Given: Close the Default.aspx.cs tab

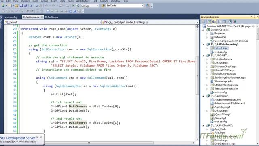Looking at the screenshot, I should 42,17.
